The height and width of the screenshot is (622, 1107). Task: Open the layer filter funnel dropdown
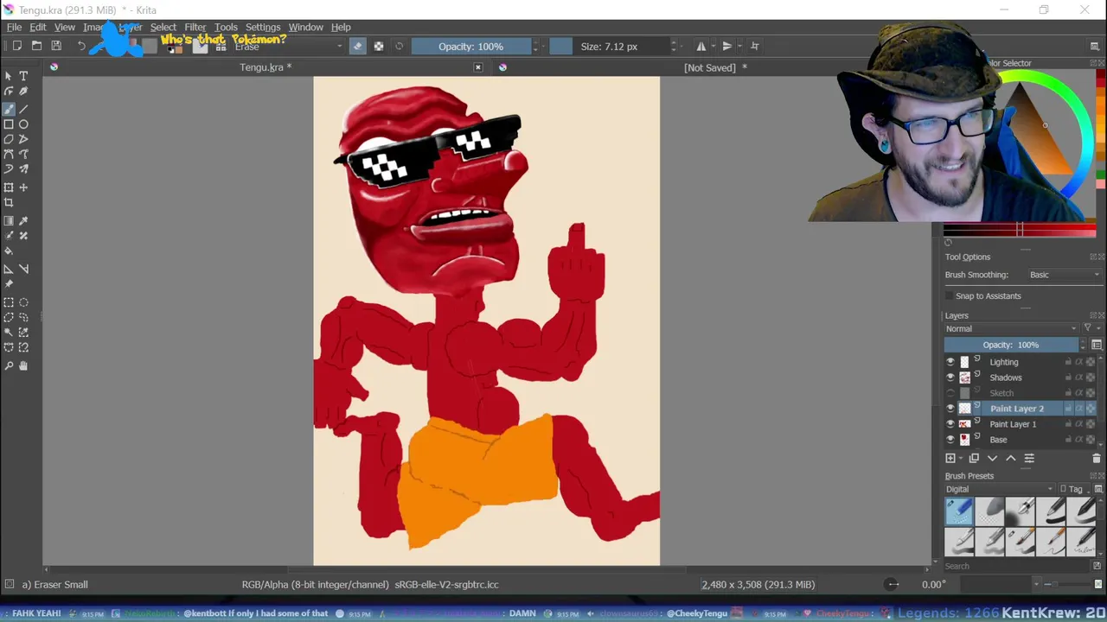(1091, 328)
